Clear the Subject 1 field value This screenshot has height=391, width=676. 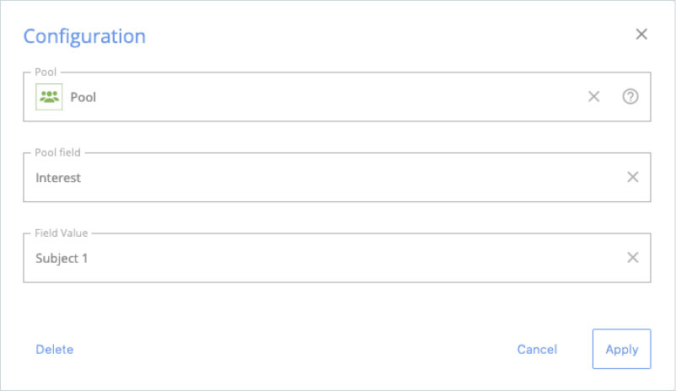point(632,257)
